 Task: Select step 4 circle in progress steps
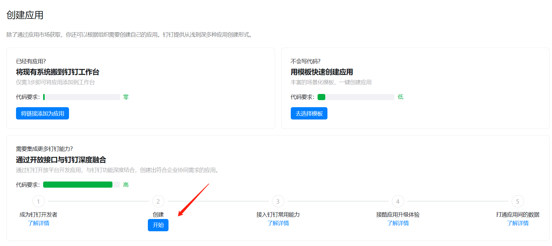(x=398, y=201)
